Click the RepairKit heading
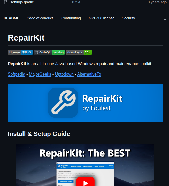The height and width of the screenshot is (186, 169). (x=26, y=38)
